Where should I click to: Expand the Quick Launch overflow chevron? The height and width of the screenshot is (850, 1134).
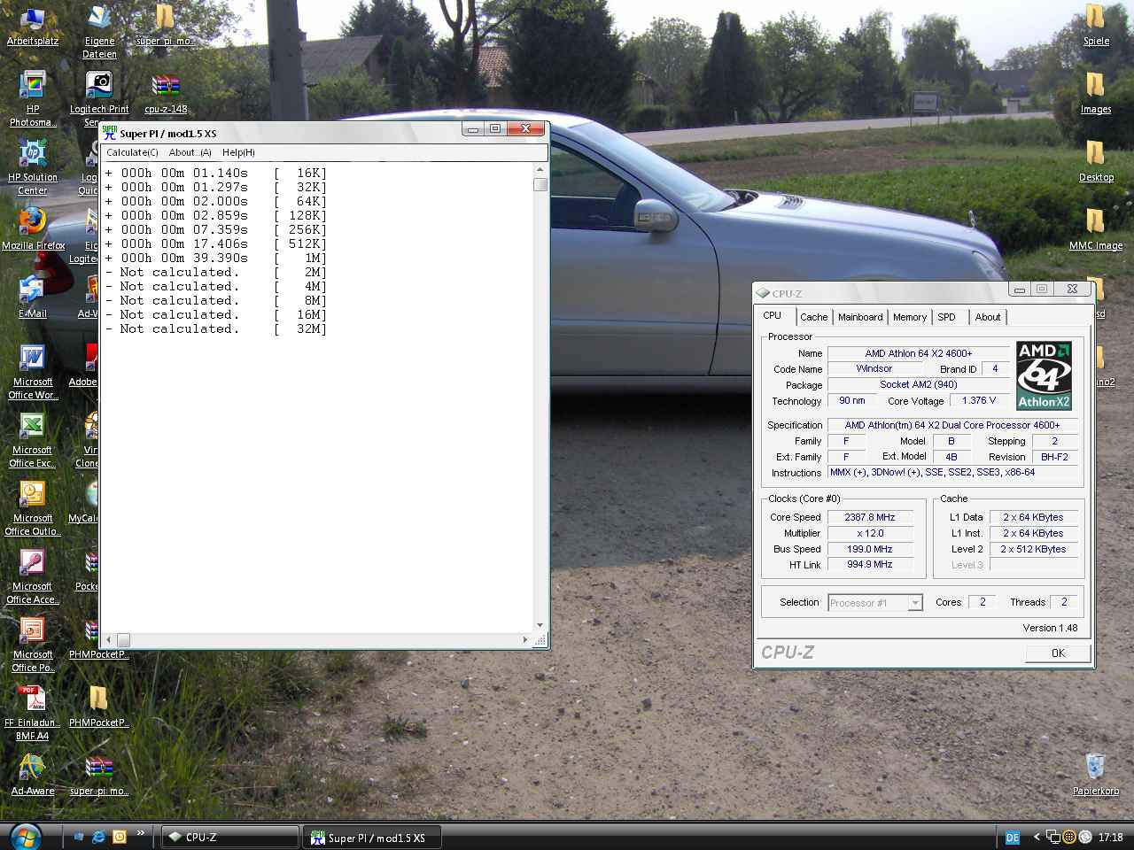(140, 833)
